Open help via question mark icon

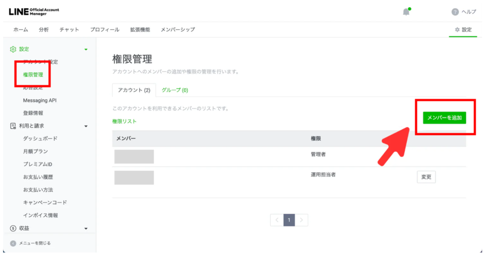455,12
